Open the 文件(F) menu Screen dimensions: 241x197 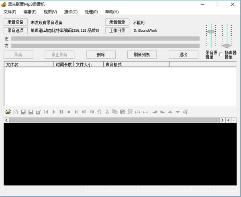(x=10, y=12)
